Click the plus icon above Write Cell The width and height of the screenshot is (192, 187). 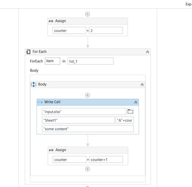(87, 95)
